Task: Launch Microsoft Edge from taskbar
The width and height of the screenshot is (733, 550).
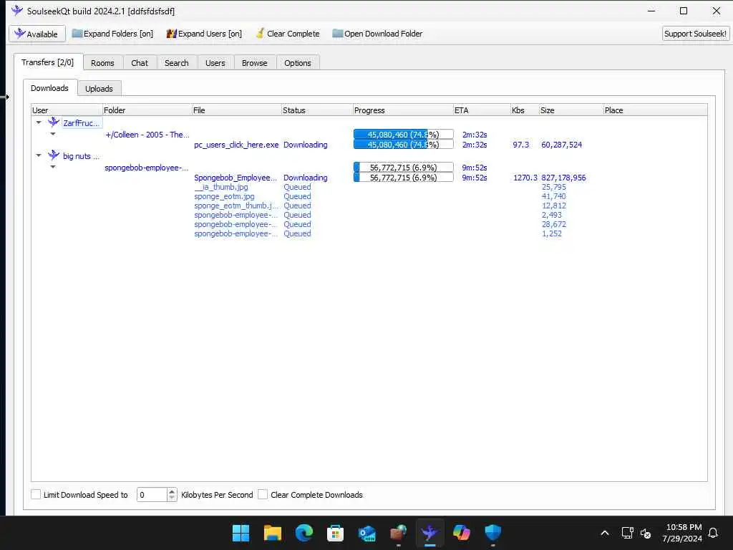Action: 304,533
